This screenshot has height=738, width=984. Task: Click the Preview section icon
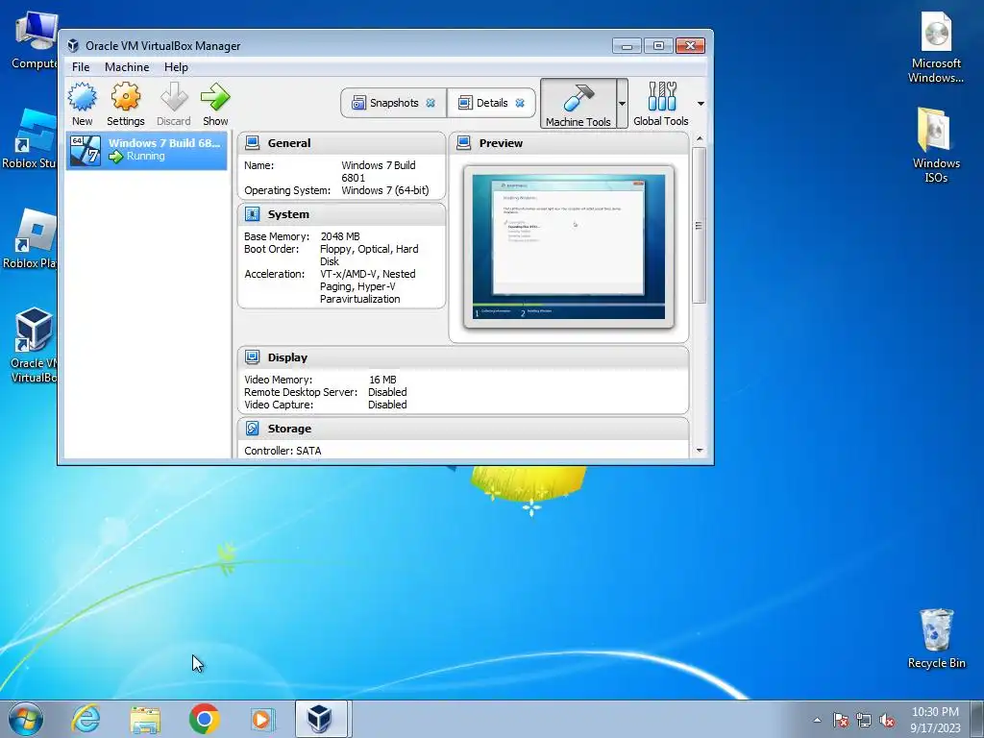point(464,143)
